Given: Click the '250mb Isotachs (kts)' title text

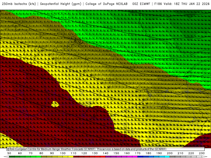Looking at the screenshot, I should (19, 4).
